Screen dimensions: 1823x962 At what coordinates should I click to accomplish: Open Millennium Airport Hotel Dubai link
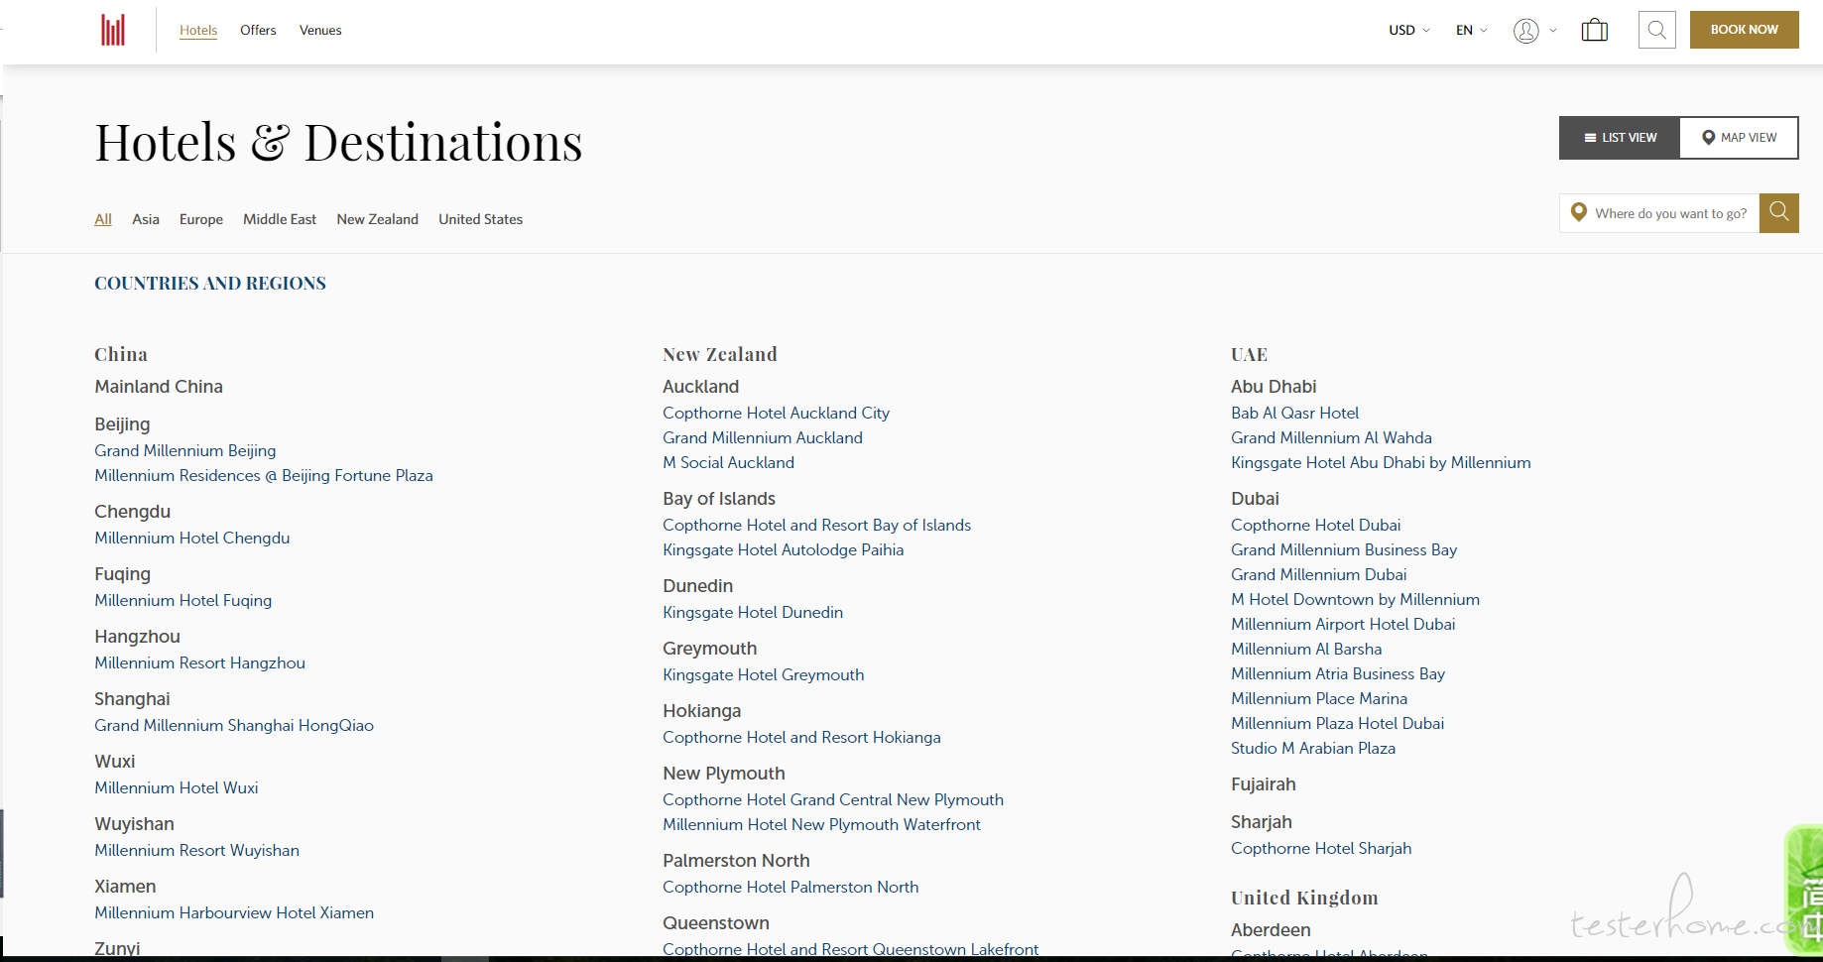1344,624
